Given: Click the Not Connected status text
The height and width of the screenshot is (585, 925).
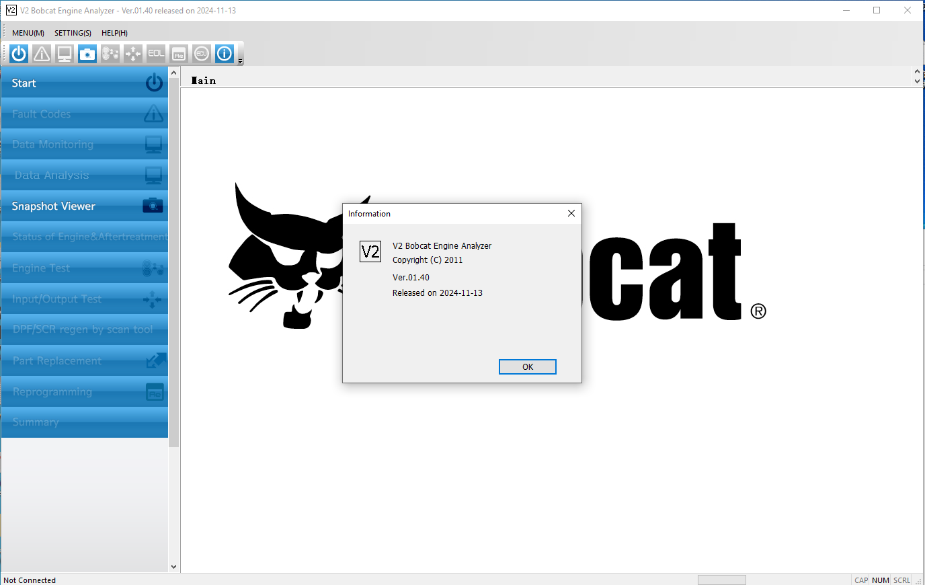Looking at the screenshot, I should click(30, 580).
